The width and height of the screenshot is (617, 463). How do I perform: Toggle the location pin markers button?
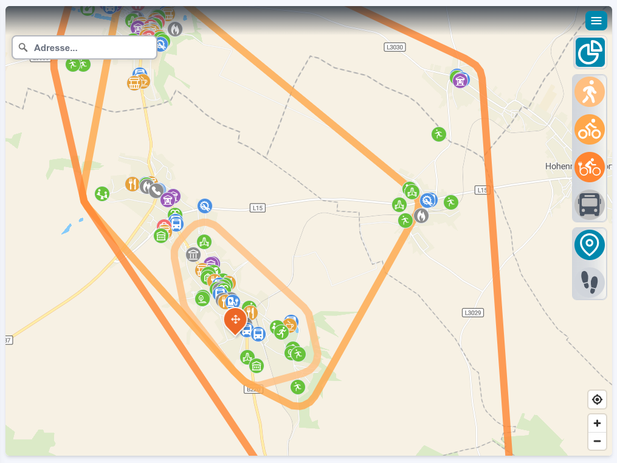(589, 245)
